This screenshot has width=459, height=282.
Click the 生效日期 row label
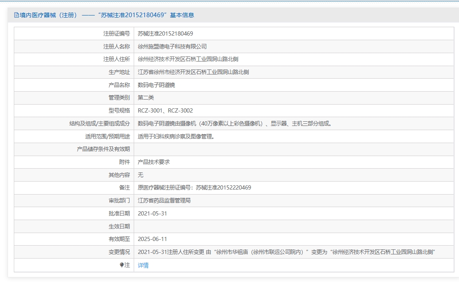pyautogui.click(x=119, y=226)
